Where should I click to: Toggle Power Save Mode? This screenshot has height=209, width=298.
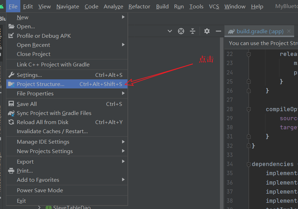[x=67, y=190]
